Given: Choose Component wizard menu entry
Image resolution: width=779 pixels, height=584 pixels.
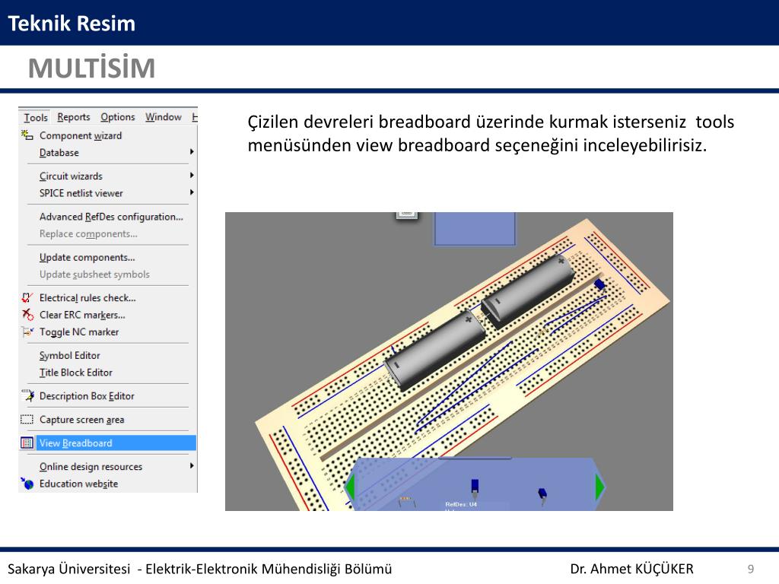Looking at the screenshot, I should pyautogui.click(x=81, y=135).
